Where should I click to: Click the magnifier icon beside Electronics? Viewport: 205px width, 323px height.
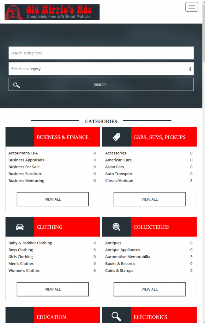click(x=117, y=317)
